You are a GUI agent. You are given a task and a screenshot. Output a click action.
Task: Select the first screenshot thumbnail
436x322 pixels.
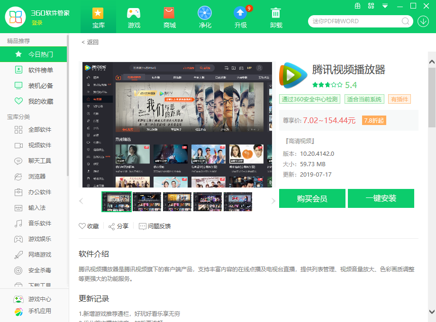[117, 202]
